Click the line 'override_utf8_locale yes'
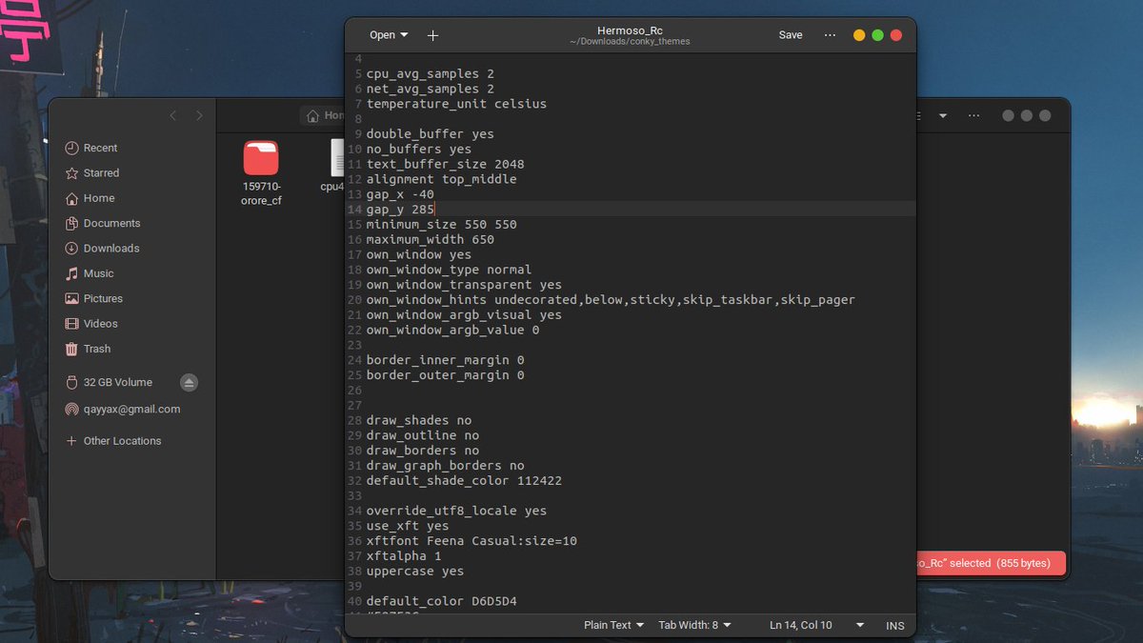Image resolution: width=1143 pixels, height=643 pixels. point(456,511)
